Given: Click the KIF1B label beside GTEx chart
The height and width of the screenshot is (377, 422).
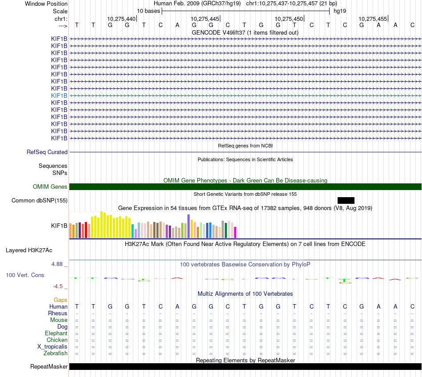Looking at the screenshot, I should [59, 226].
